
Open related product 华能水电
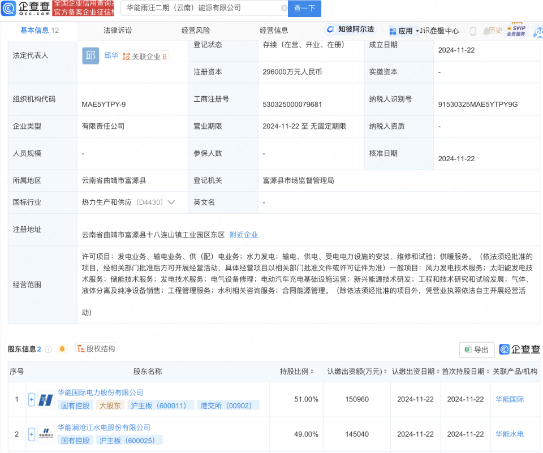(x=510, y=434)
